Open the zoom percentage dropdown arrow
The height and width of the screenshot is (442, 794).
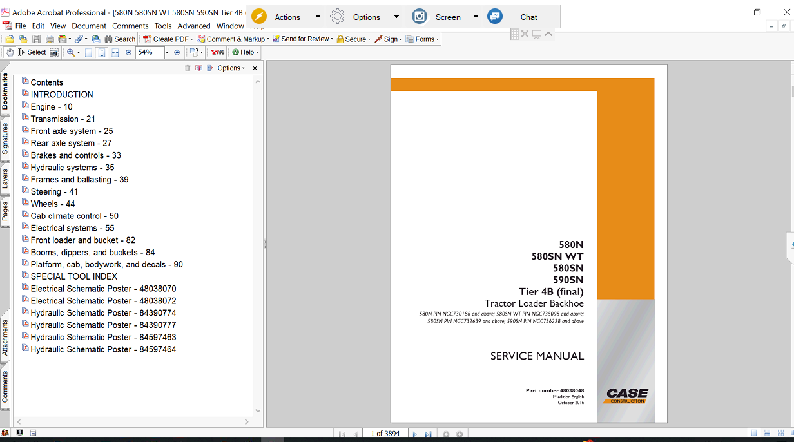(x=167, y=53)
